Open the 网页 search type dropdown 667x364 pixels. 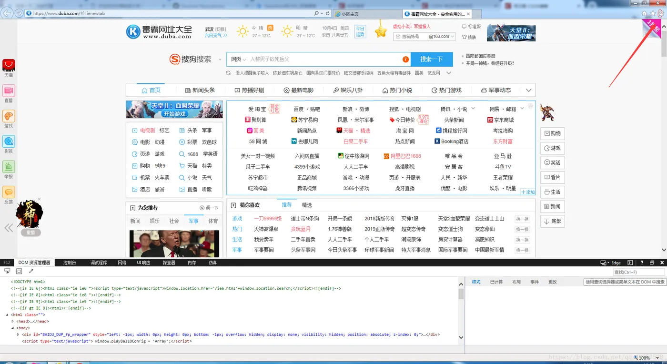[x=238, y=60]
